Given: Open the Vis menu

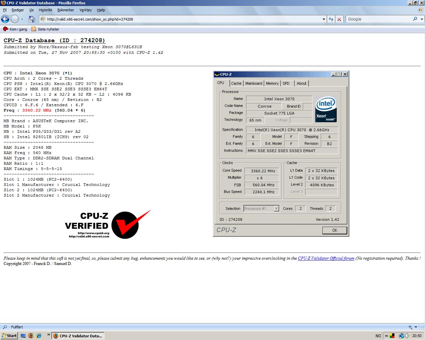Looking at the screenshot, I should point(32,10).
